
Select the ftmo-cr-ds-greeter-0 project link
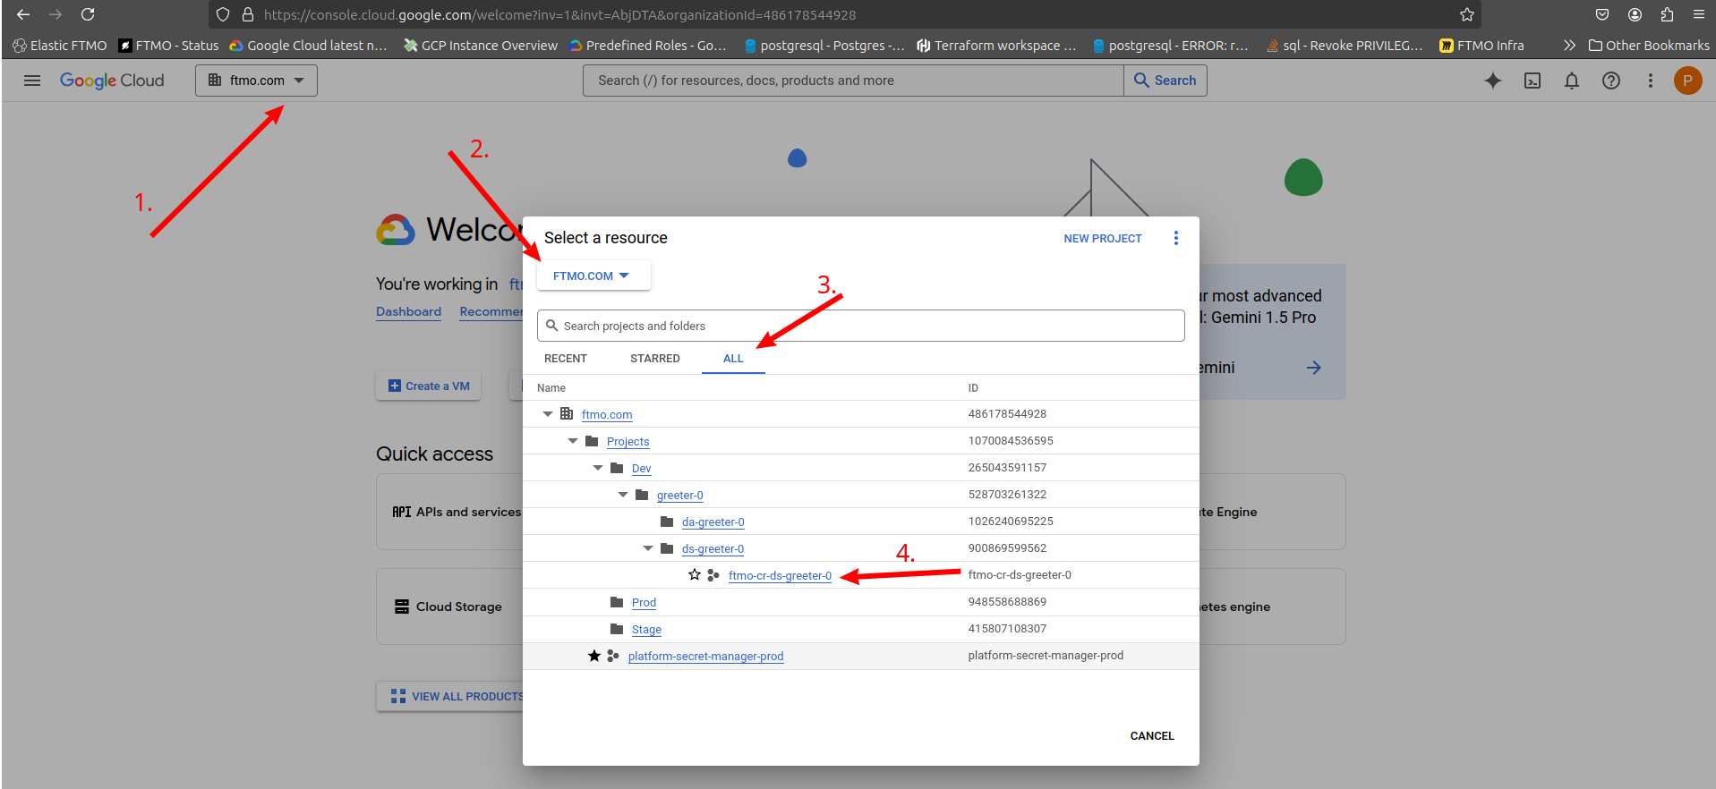[x=780, y=575]
